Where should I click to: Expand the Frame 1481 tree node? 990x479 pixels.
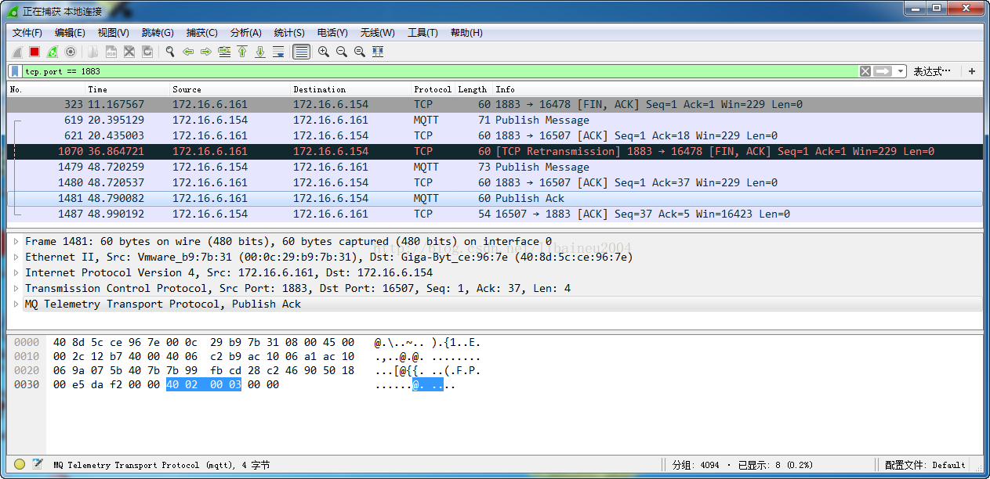coord(16,242)
